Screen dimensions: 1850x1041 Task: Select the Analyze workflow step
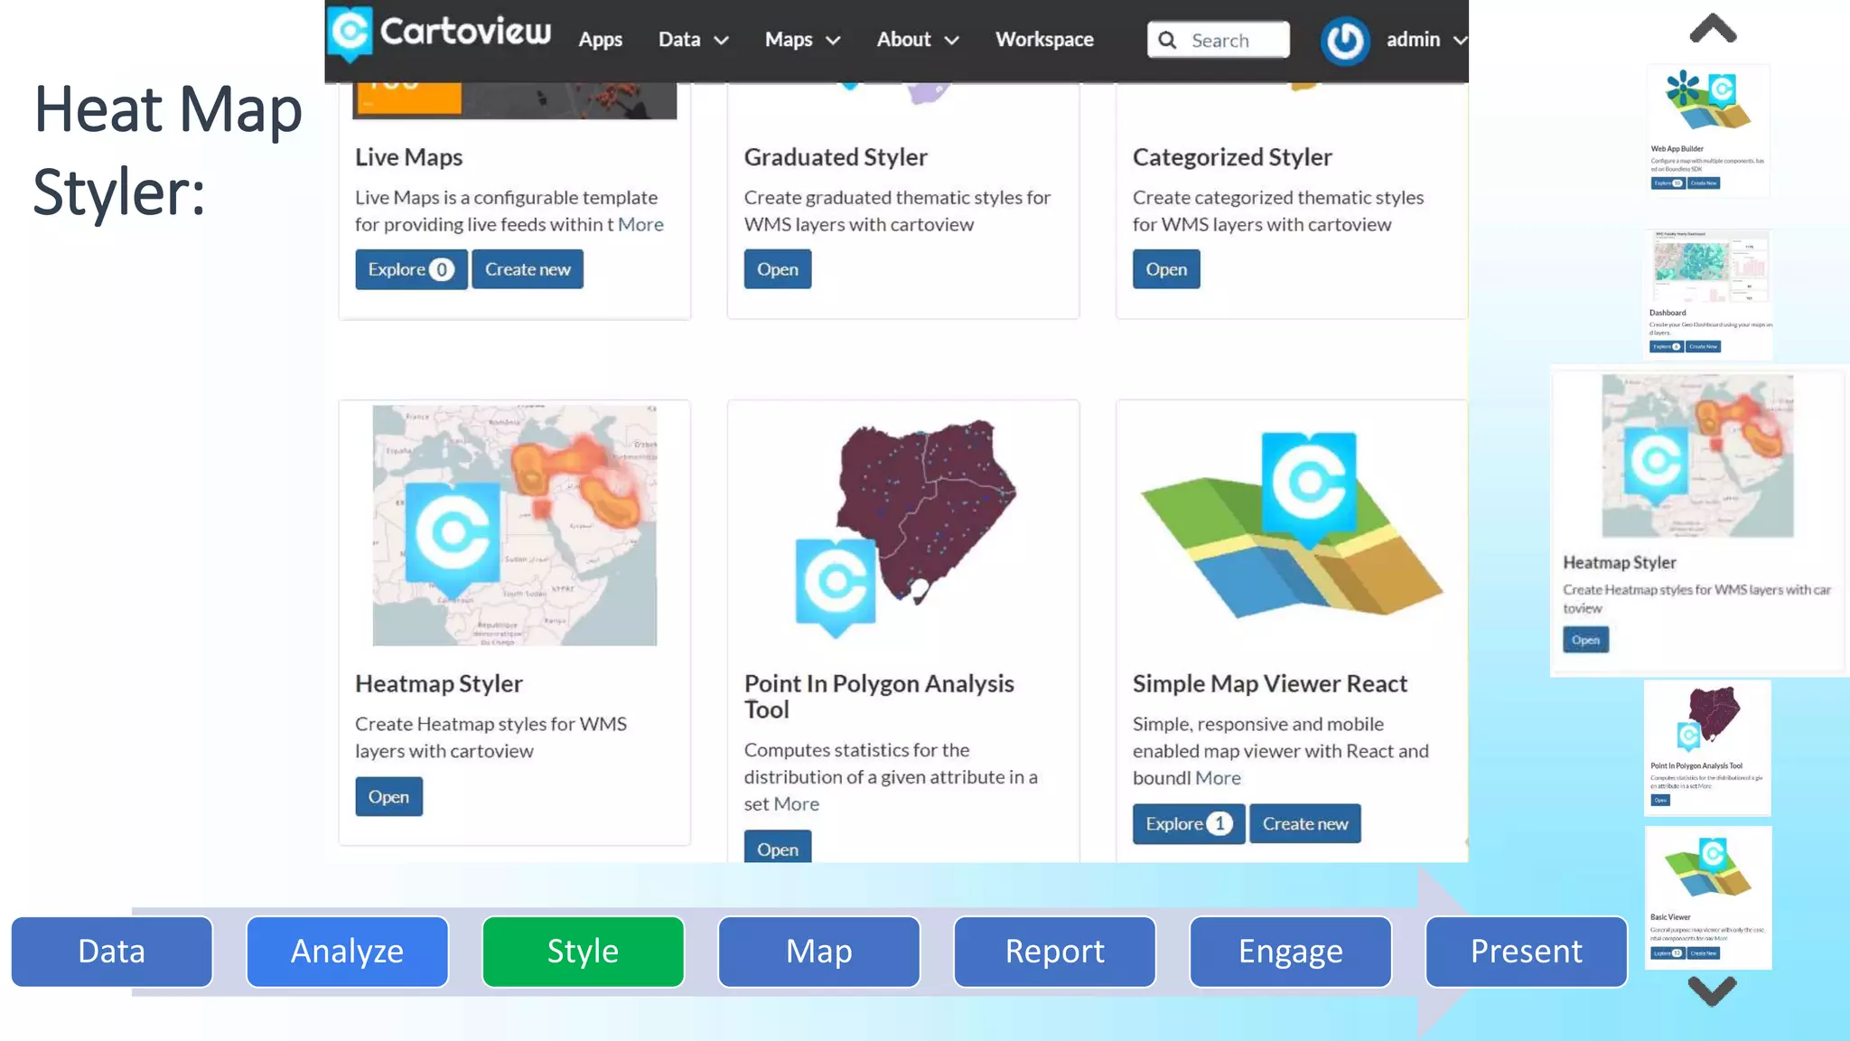click(x=347, y=952)
